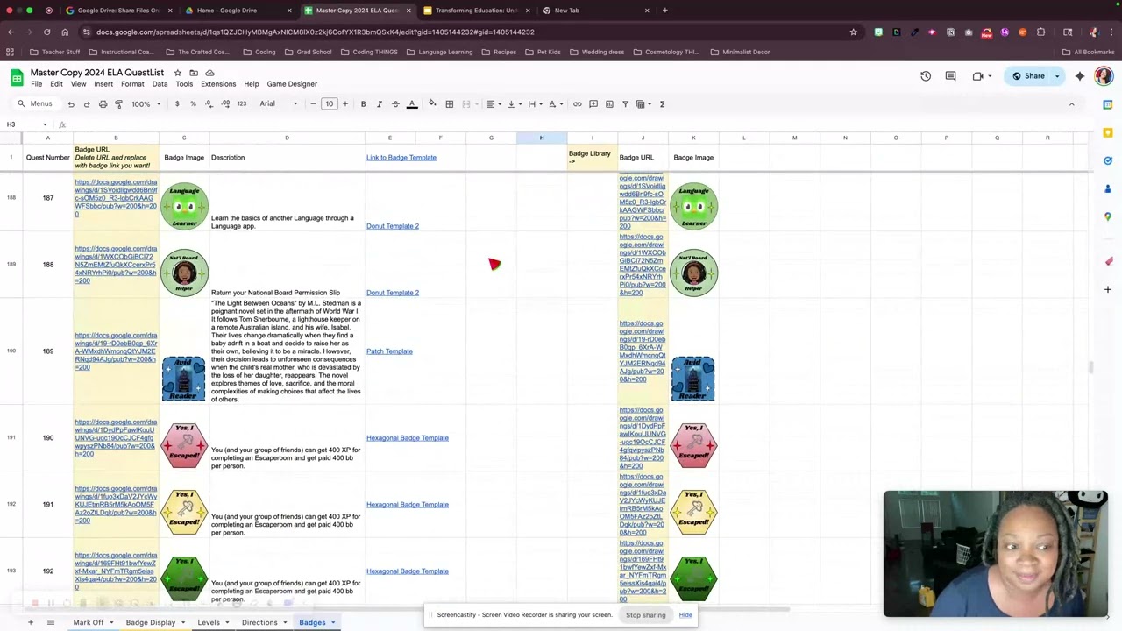Click font size field showing 10
The width and height of the screenshot is (1122, 631).
pyautogui.click(x=330, y=103)
